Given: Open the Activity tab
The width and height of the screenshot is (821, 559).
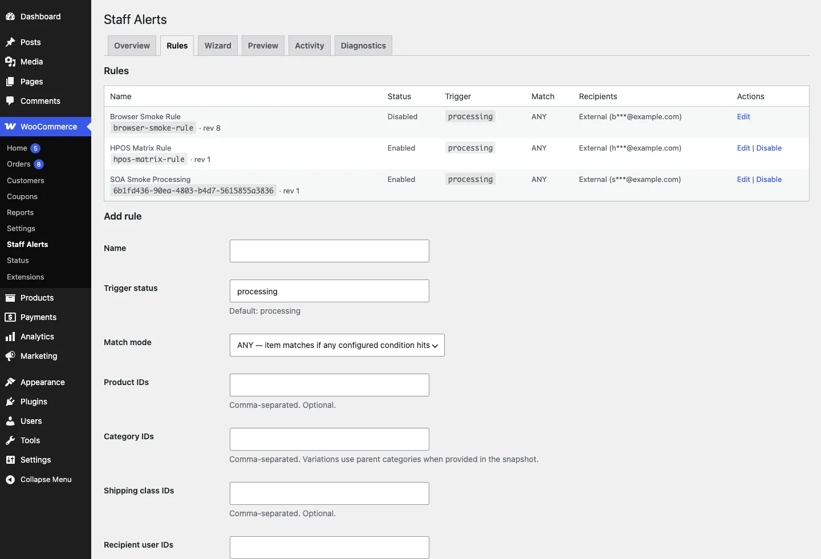Looking at the screenshot, I should coord(310,46).
